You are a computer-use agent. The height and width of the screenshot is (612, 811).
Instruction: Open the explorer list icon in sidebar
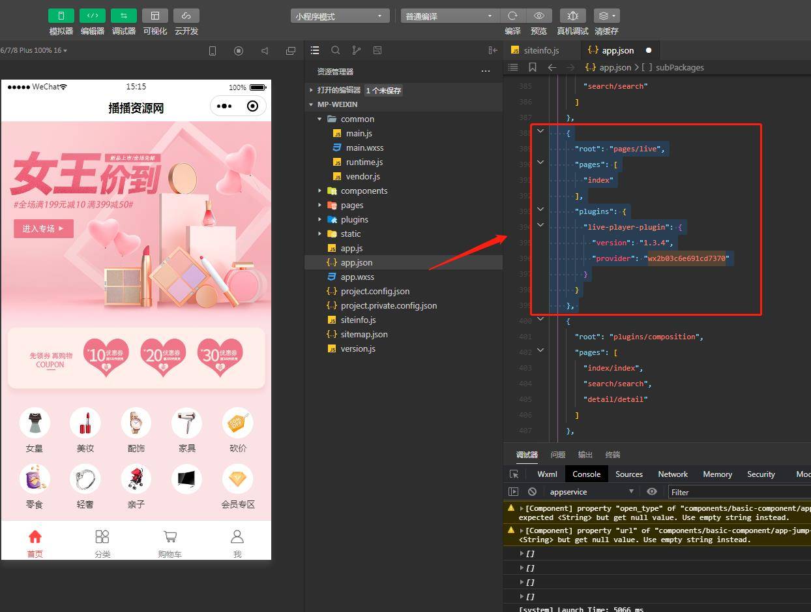tap(315, 50)
